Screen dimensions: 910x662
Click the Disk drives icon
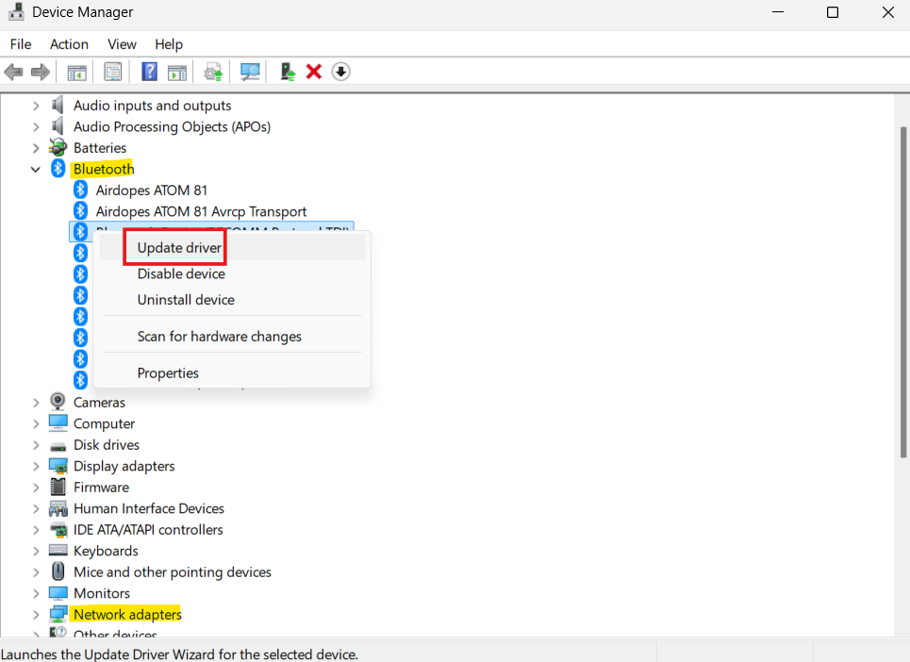pos(58,446)
